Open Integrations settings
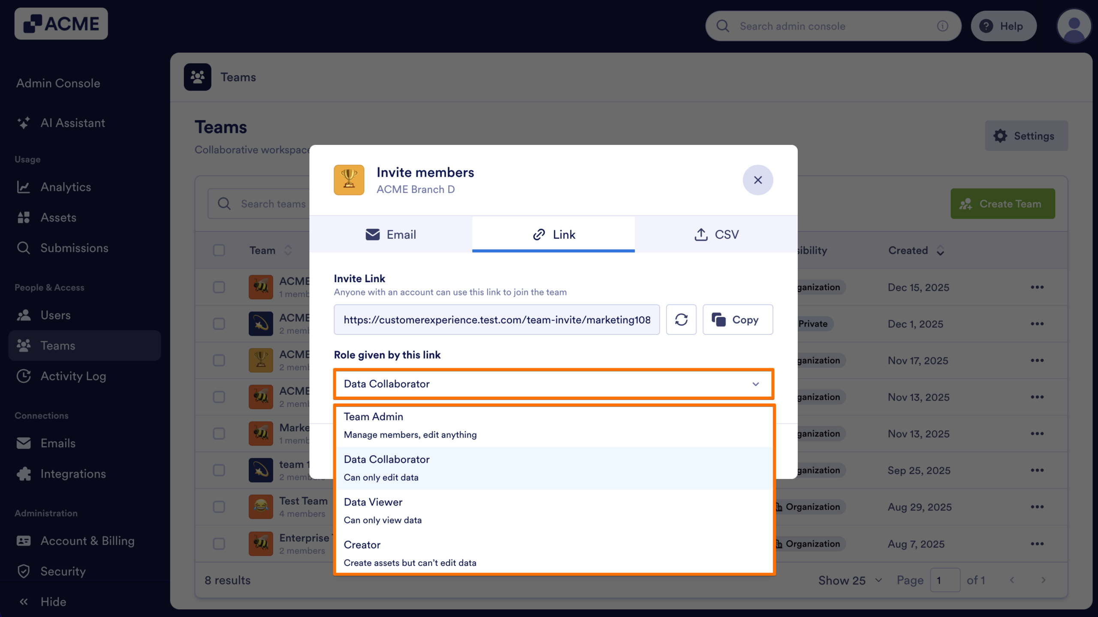Screen dimensions: 1098x617 pos(73,474)
